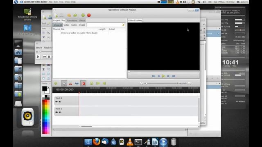The width and height of the screenshot is (262, 147).
Task: Click the Show All filter button
Action: coord(58,25)
